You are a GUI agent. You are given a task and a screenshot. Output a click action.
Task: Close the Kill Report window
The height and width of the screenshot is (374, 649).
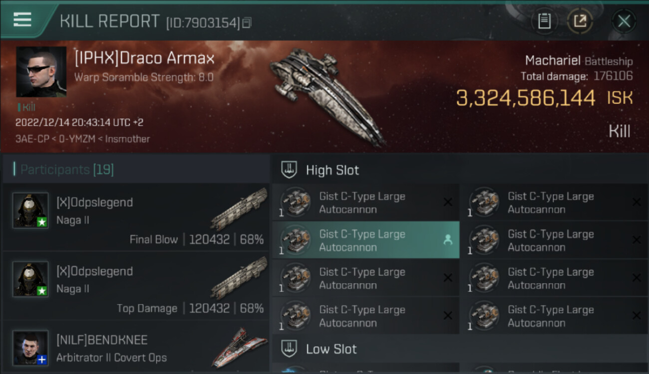click(x=624, y=21)
